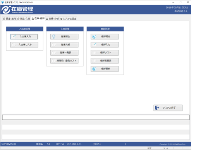Select the active 在庫・棚卸 tab
The image size is (213, 150).
pos(38,19)
